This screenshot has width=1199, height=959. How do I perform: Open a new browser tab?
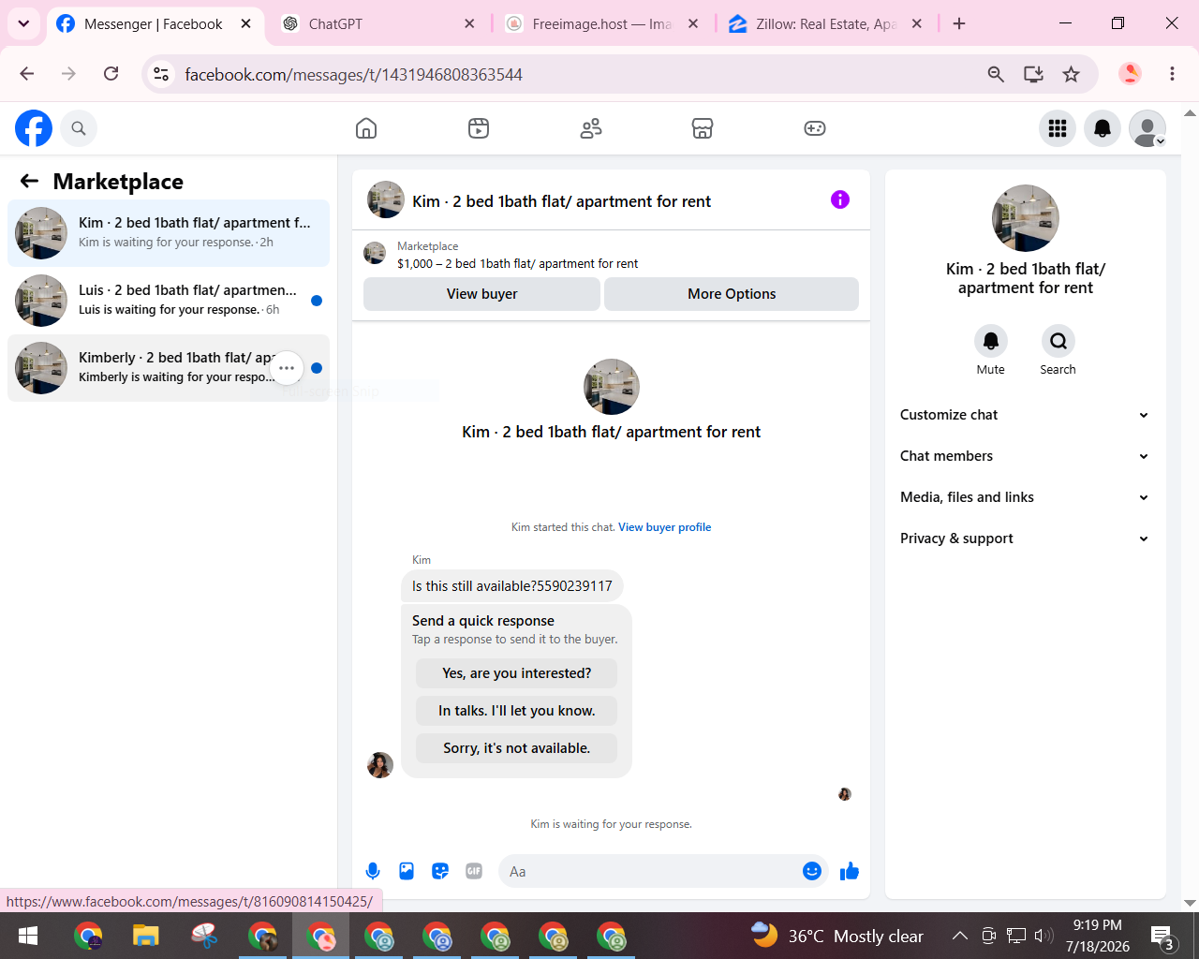(x=959, y=23)
